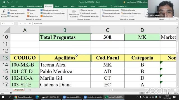Open the Autosuma dropdown arrow

coord(19,10)
